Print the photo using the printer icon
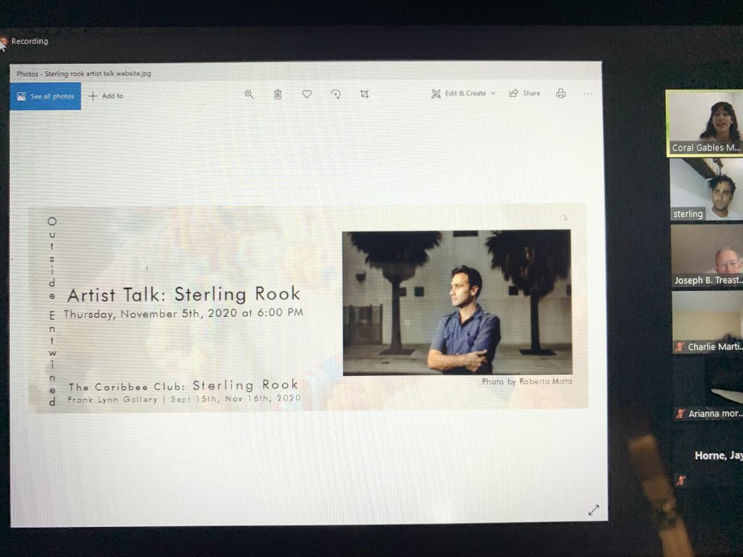Viewport: 743px width, 557px height. coord(561,93)
